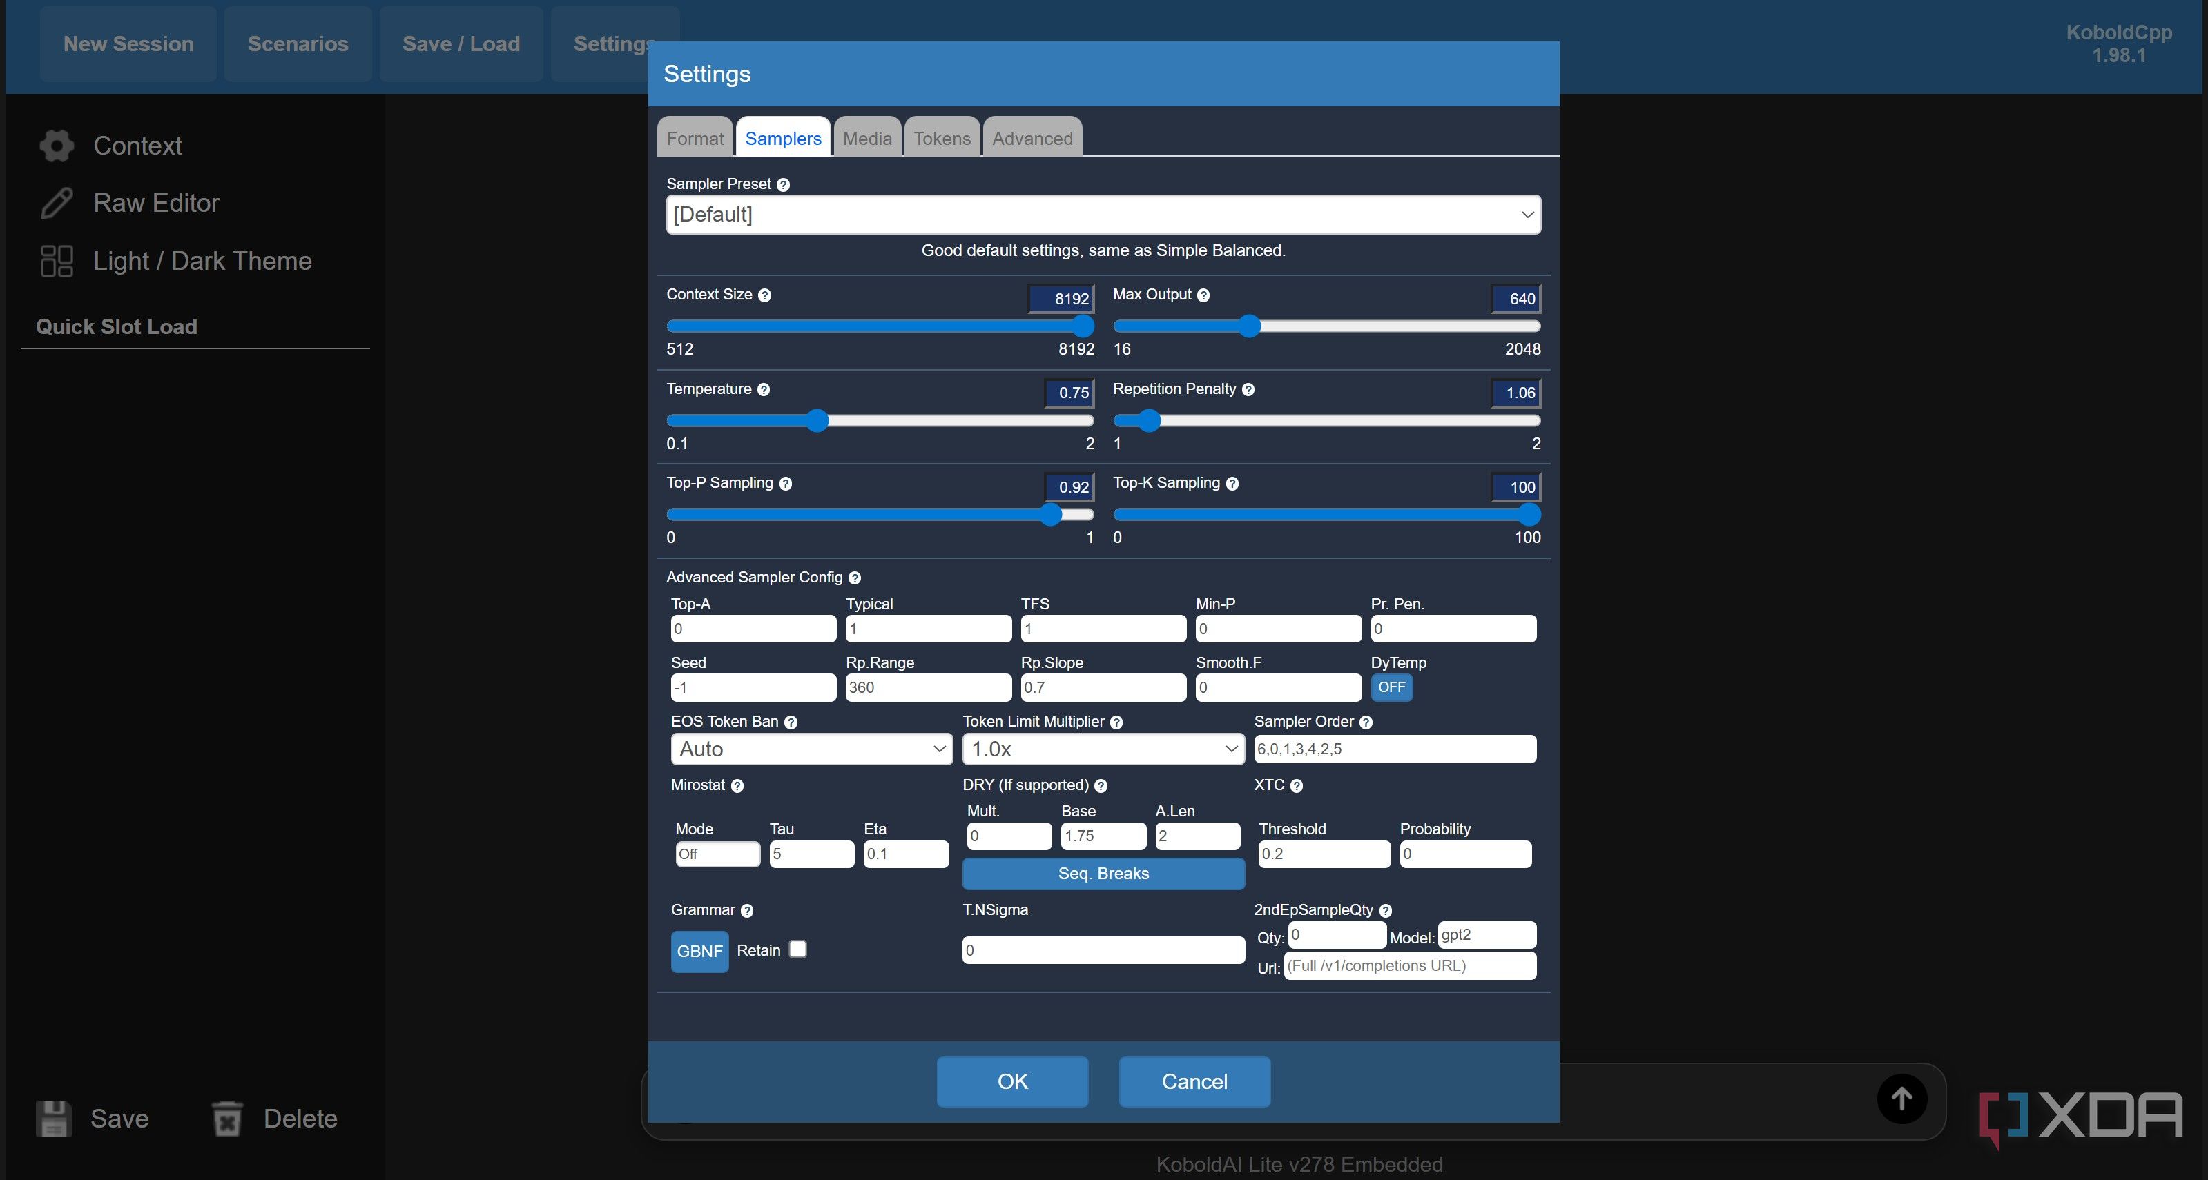This screenshot has height=1180, width=2208.
Task: Click the Max Output slider track
Action: 1326,326
